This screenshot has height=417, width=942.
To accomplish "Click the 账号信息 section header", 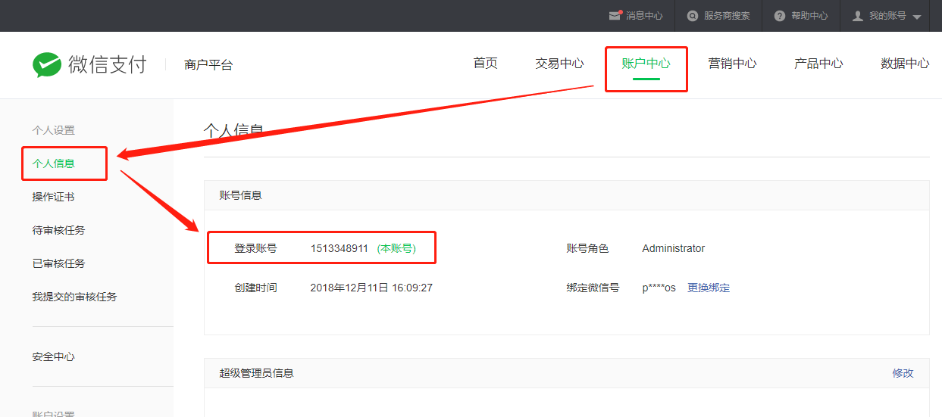I will (x=240, y=195).
